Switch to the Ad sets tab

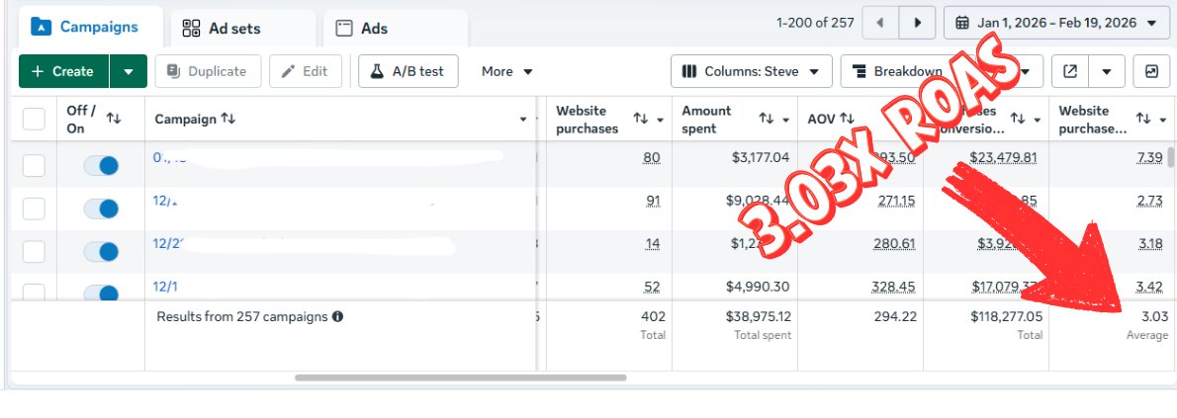(243, 29)
